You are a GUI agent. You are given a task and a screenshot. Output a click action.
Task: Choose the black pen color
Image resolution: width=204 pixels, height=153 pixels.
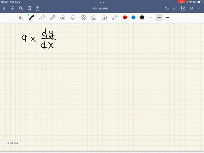click(x=142, y=17)
